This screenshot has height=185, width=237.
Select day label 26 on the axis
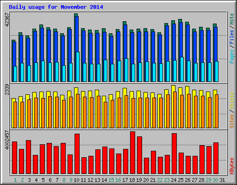pos(187,180)
